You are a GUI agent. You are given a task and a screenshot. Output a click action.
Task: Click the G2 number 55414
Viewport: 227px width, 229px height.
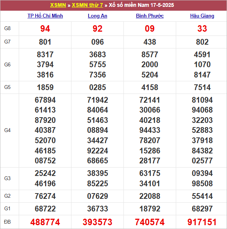pos(202,196)
